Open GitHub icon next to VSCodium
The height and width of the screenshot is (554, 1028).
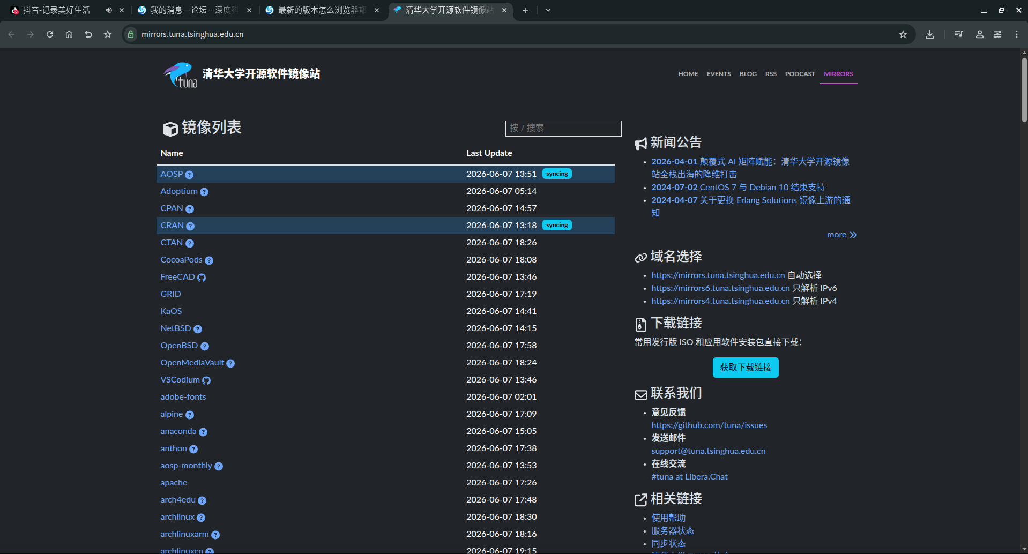pyautogui.click(x=206, y=380)
